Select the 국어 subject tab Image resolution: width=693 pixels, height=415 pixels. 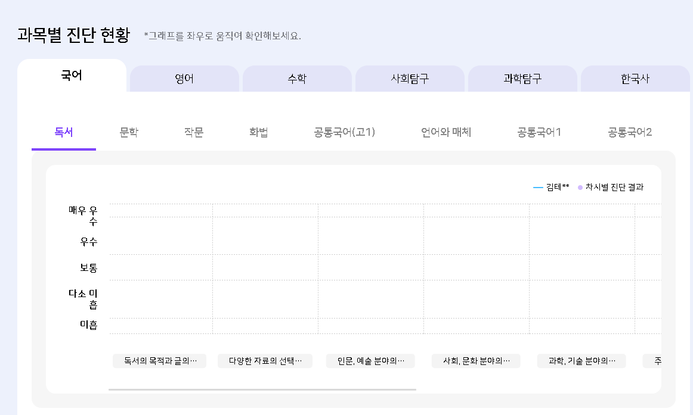pos(72,76)
